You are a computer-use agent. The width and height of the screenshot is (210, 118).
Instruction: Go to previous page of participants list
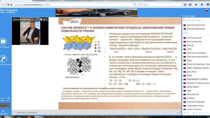[188, 113]
